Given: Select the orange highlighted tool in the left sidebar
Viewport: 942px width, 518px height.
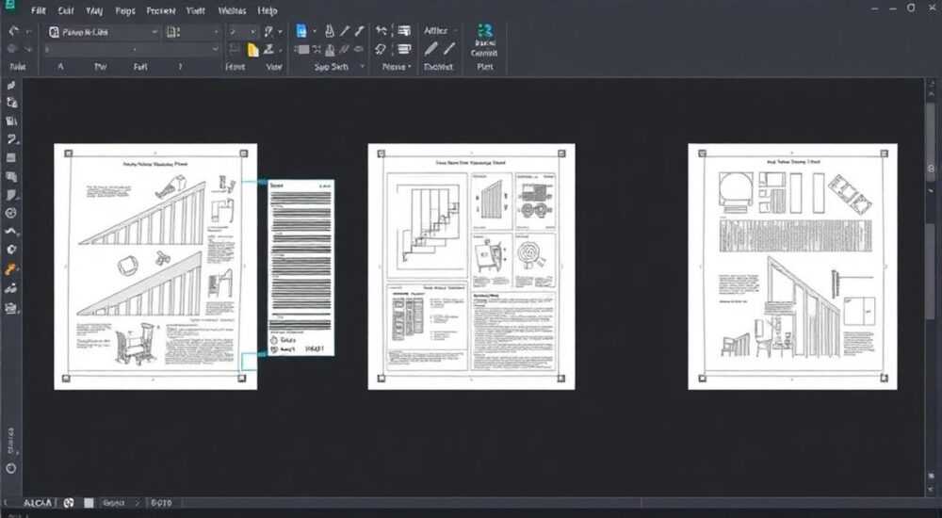Looking at the screenshot, I should coord(10,269).
